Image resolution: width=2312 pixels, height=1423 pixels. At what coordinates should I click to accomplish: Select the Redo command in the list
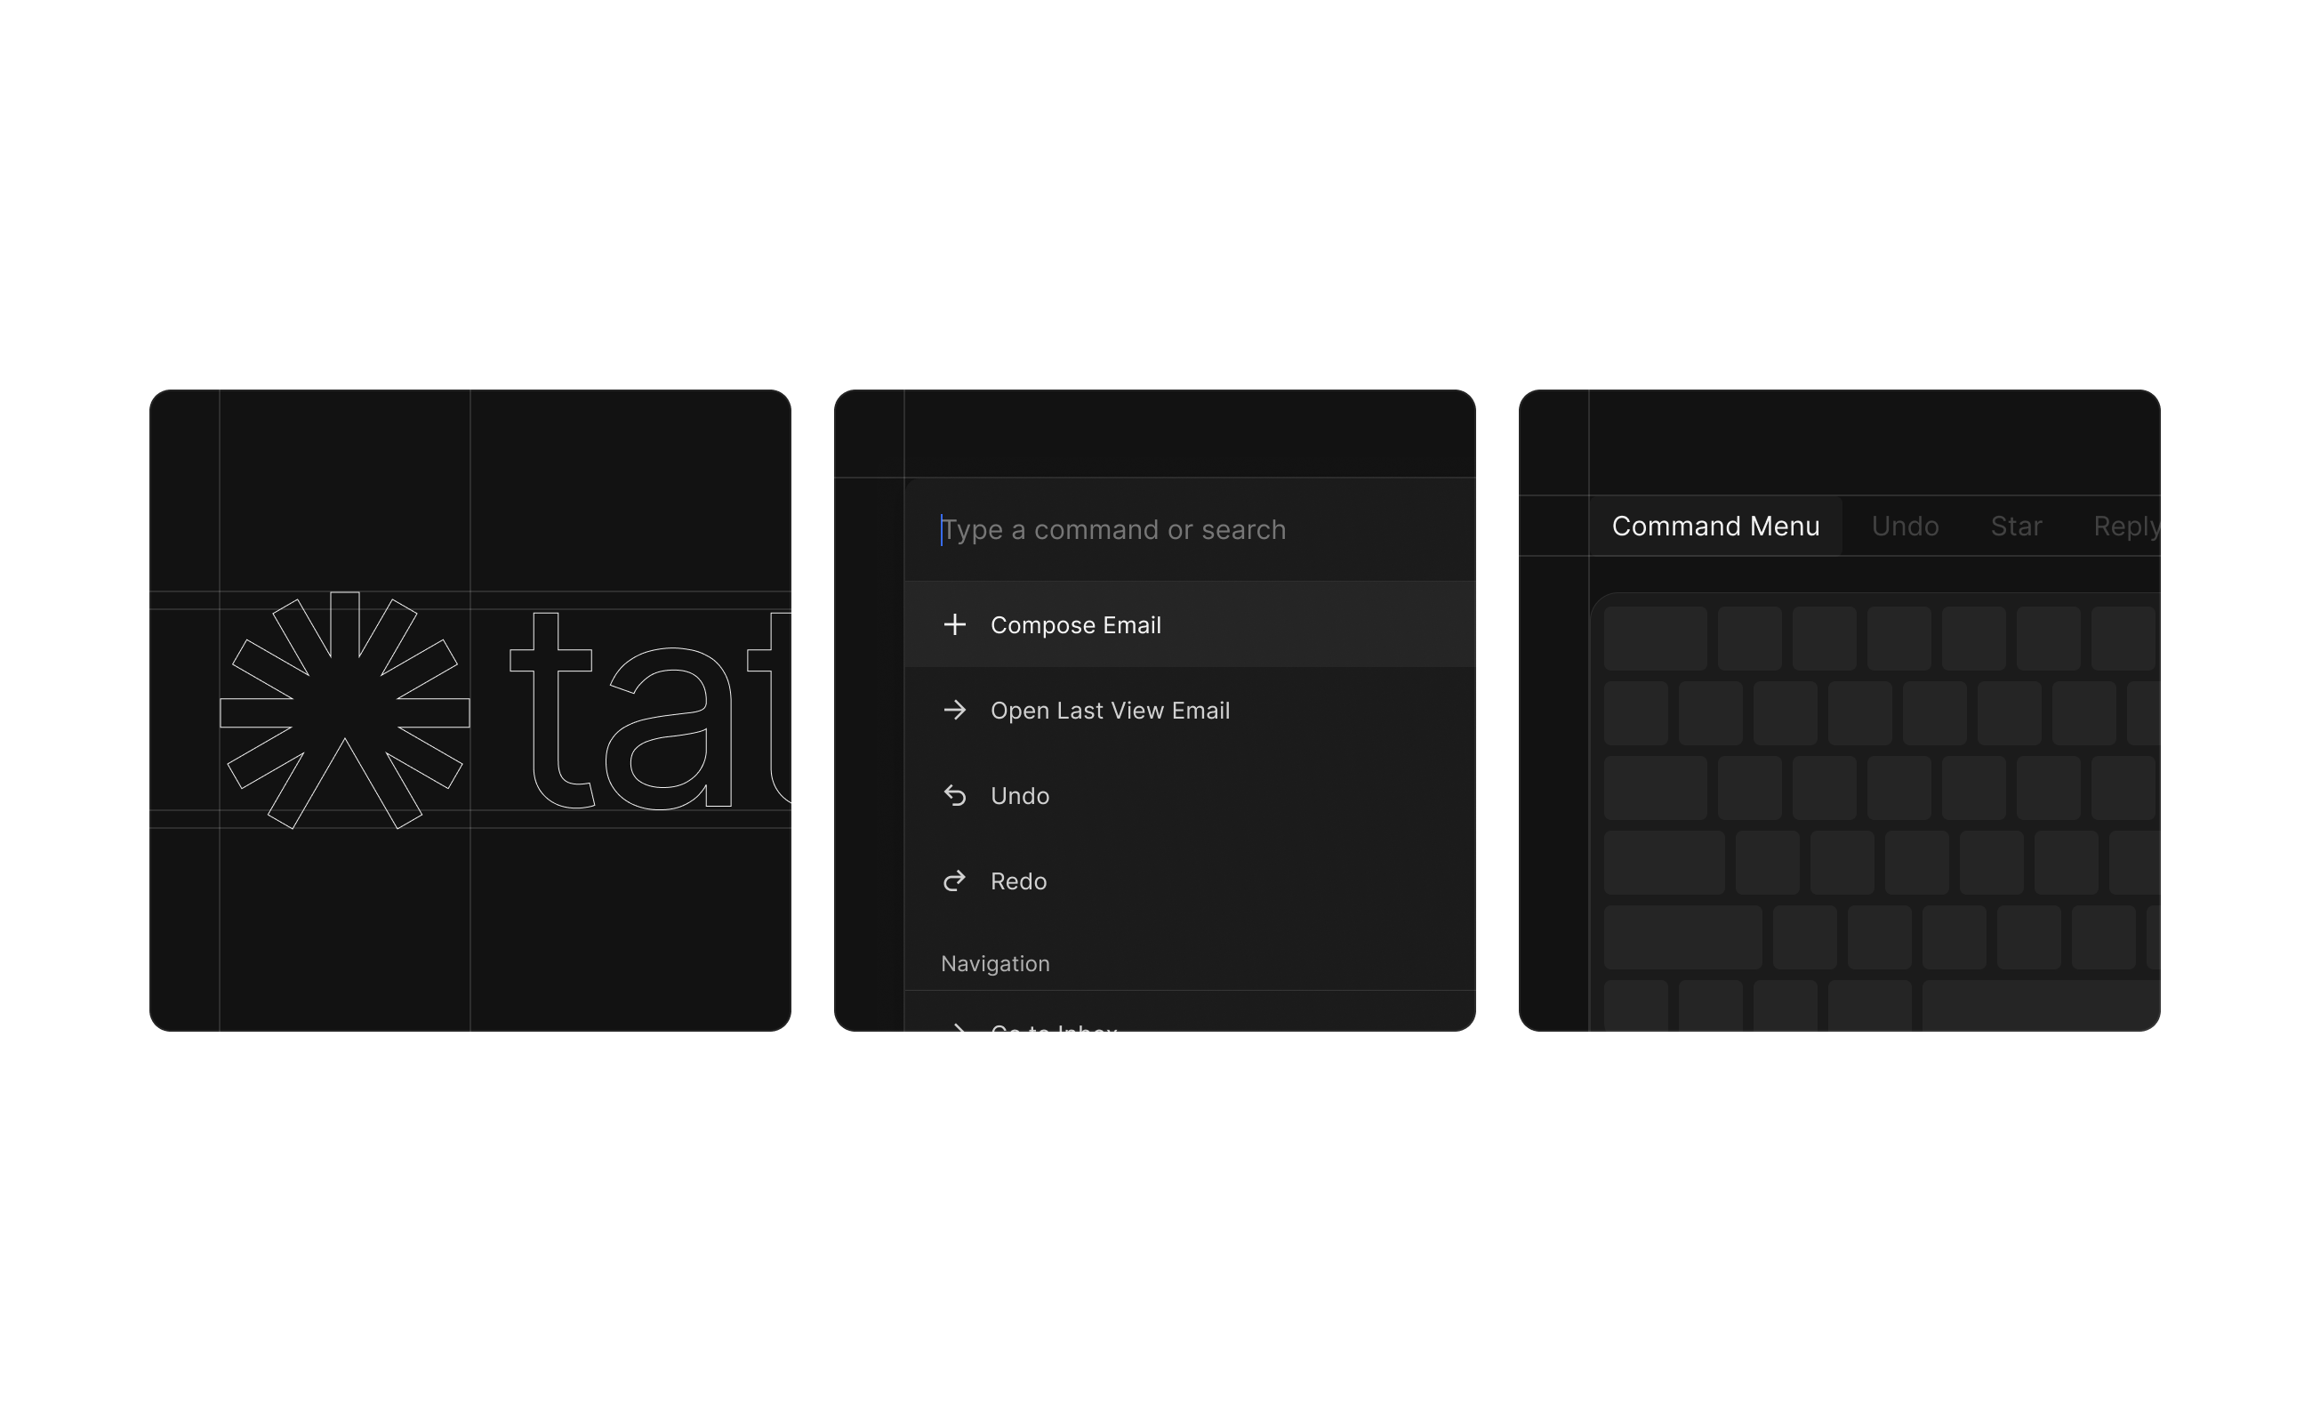tap(1190, 880)
